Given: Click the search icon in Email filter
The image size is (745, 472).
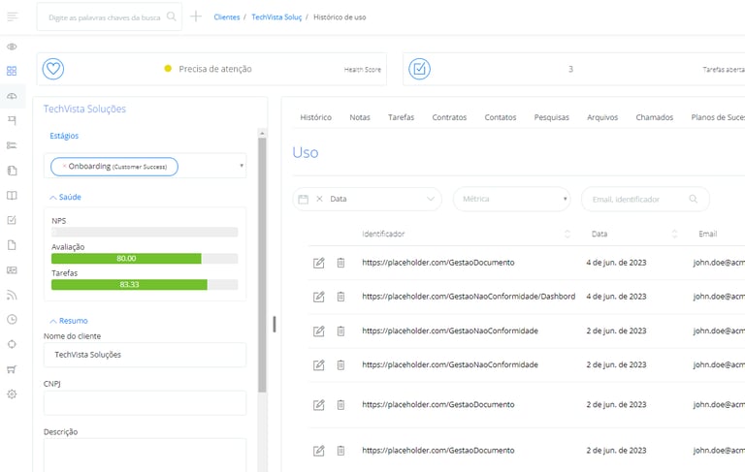Looking at the screenshot, I should 694,199.
